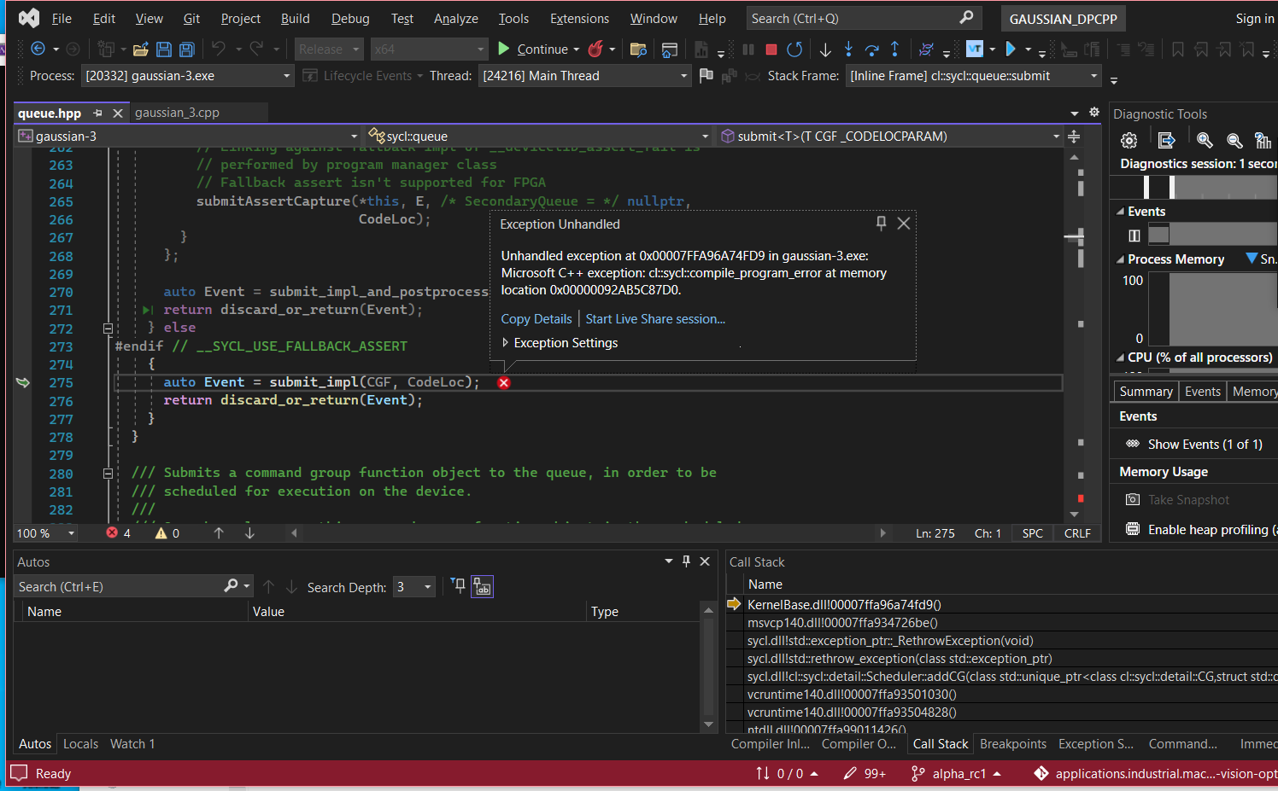Open the Stack Frame dropdown
Screen dimensions: 1278x791
click(x=1093, y=75)
